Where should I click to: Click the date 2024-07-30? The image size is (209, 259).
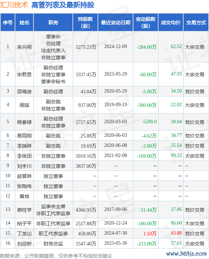[x=116, y=233]
